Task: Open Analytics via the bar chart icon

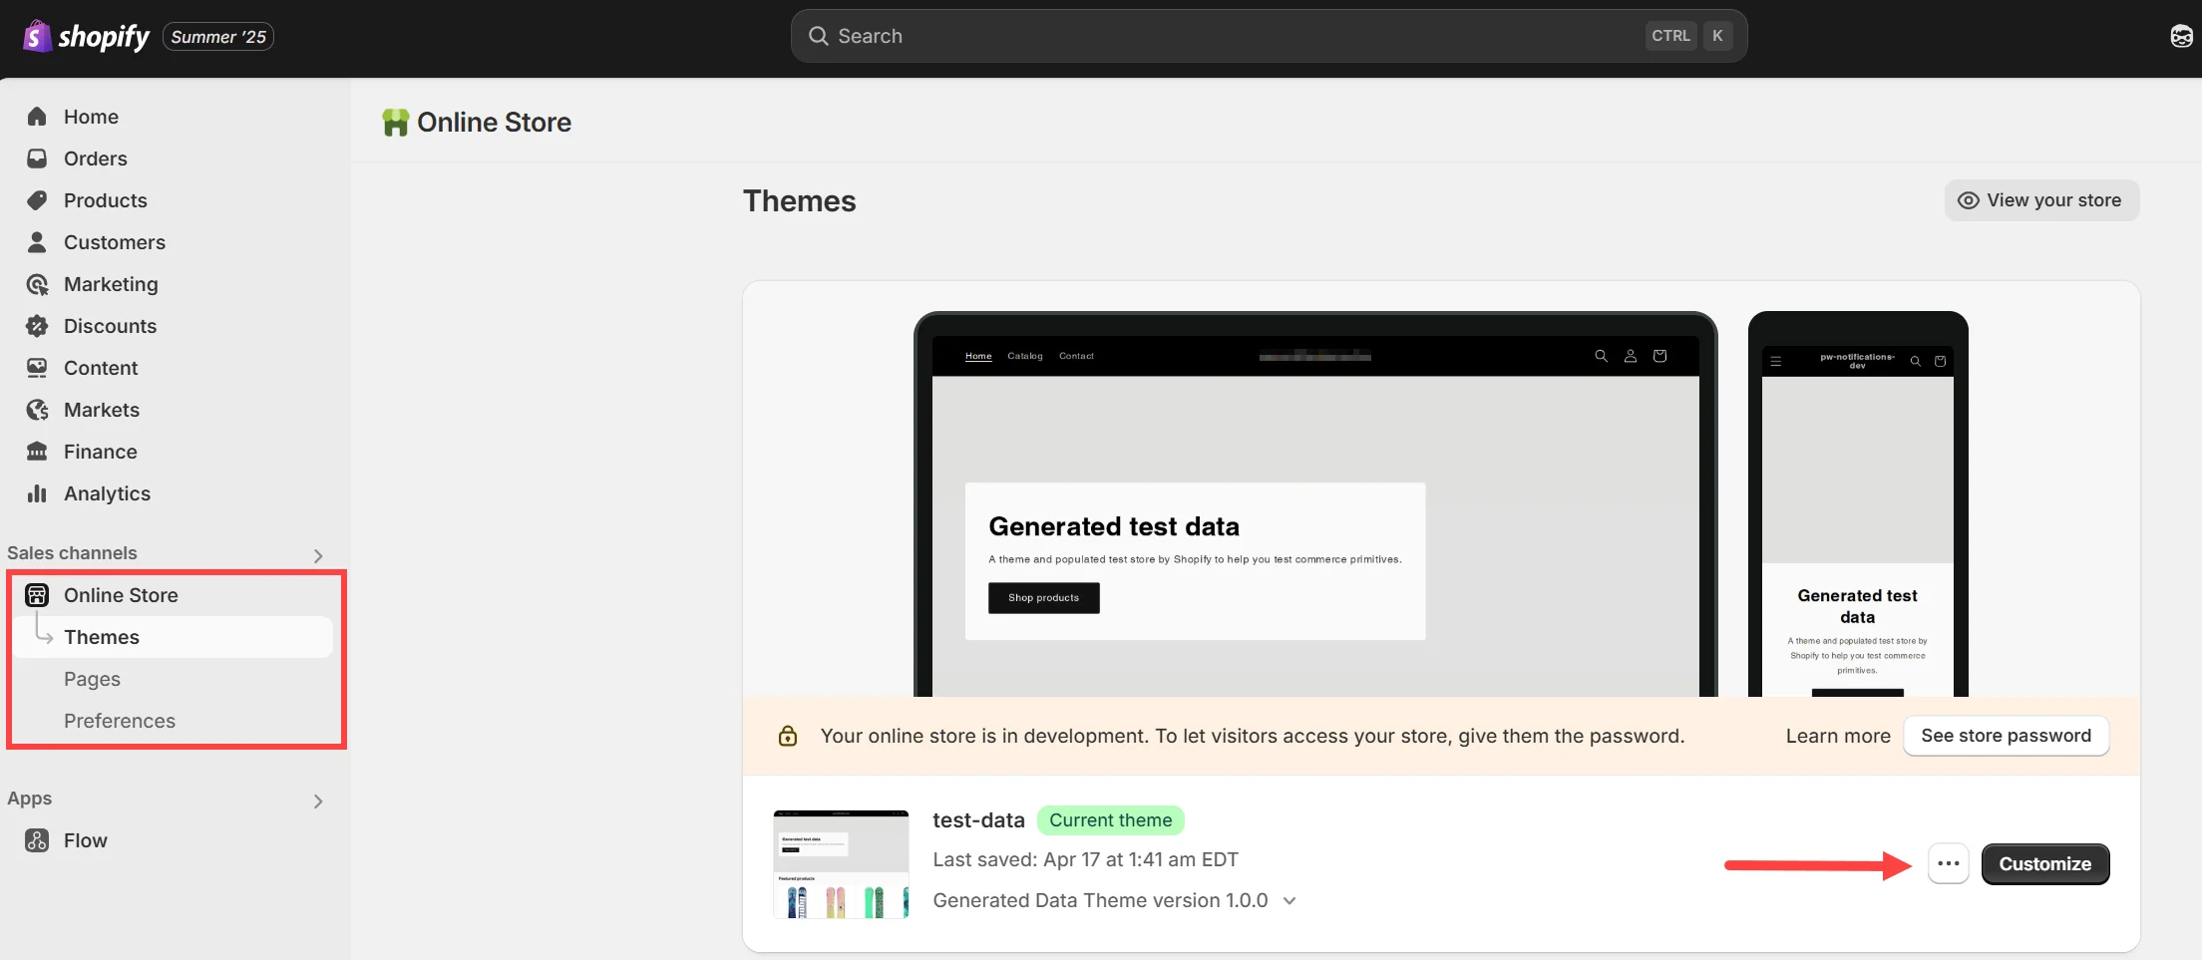Action: point(37,492)
